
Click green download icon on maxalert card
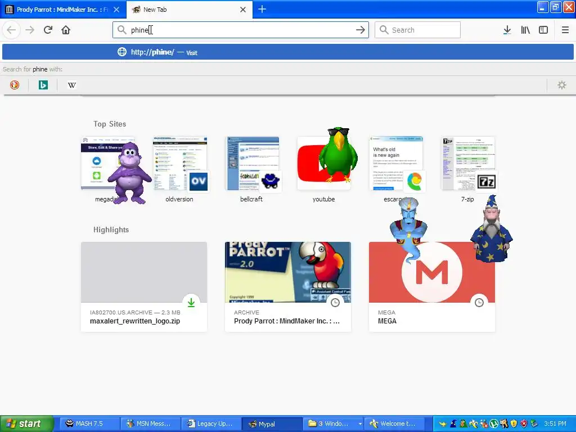click(x=191, y=303)
